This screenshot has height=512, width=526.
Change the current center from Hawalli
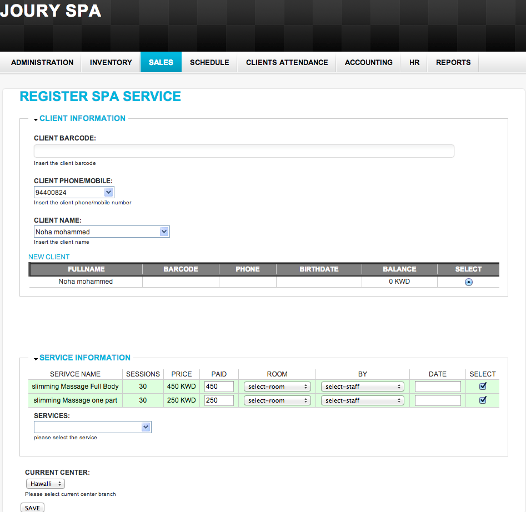click(x=46, y=484)
